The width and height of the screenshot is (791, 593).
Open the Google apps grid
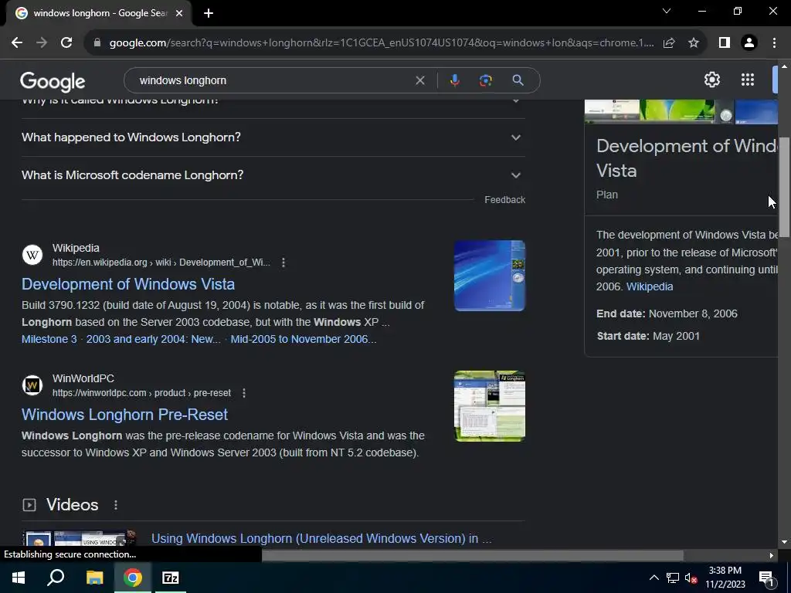coord(748,80)
